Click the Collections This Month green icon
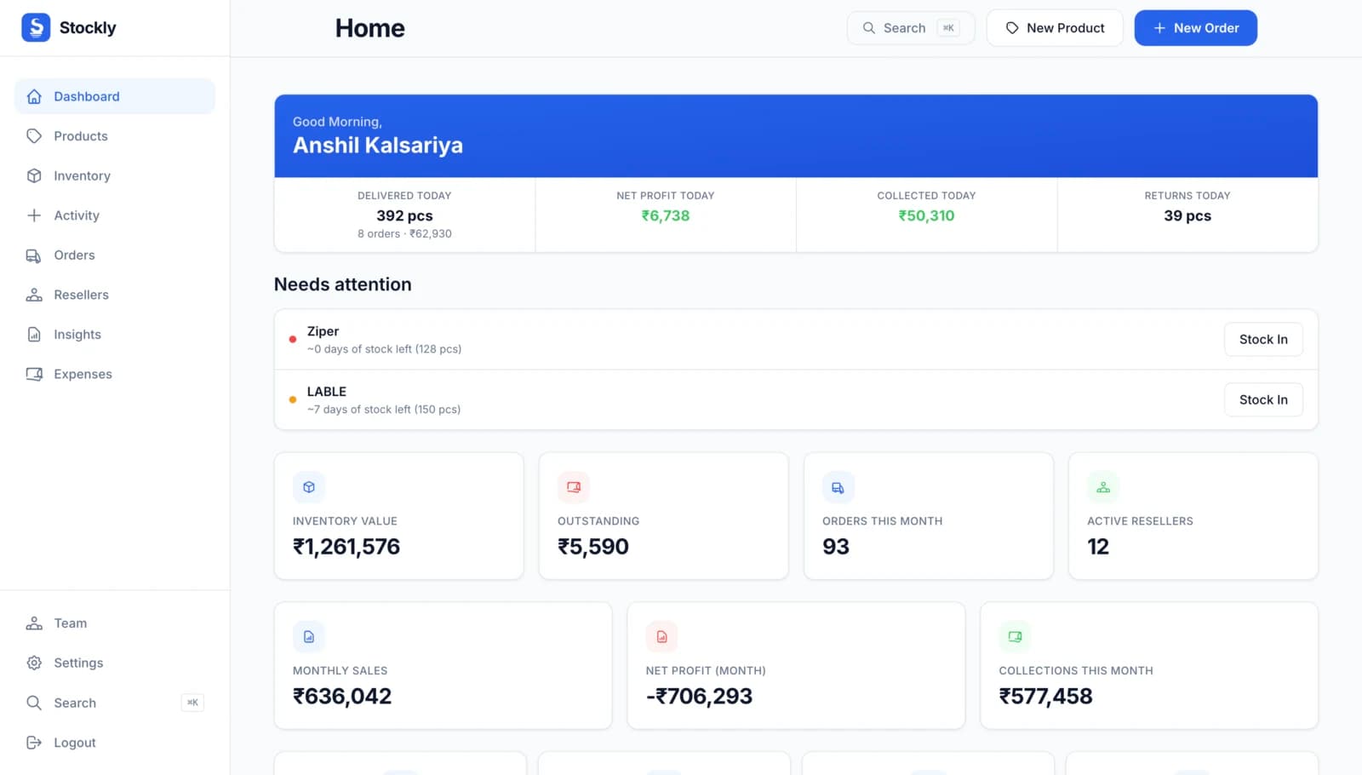The height and width of the screenshot is (775, 1362). point(1015,637)
